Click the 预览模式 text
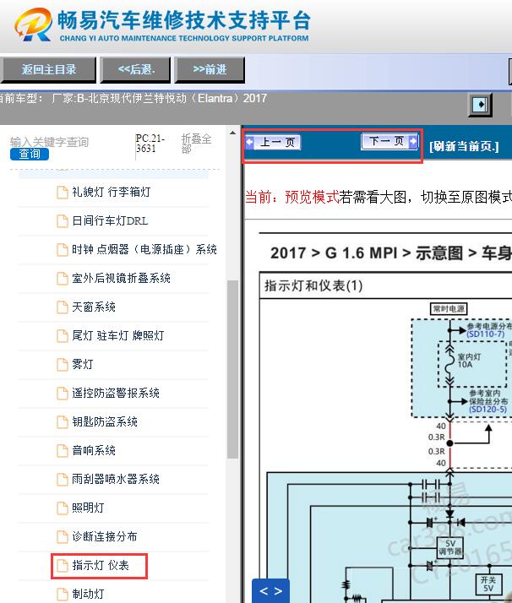 tap(312, 198)
